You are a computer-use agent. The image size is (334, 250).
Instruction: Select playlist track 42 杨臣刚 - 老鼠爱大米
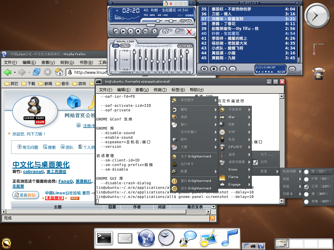(x=248, y=43)
